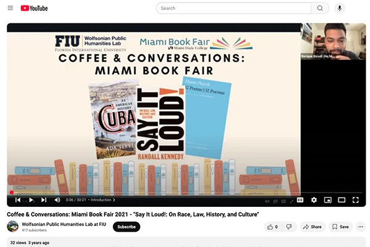The width and height of the screenshot is (370, 247).
Task: Open player settings gear
Action: click(314, 200)
